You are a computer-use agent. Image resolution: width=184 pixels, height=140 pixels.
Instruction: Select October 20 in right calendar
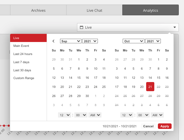point(142,87)
